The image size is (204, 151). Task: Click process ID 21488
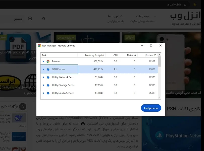[152, 93]
